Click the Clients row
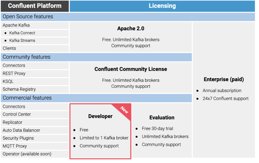 35,48
